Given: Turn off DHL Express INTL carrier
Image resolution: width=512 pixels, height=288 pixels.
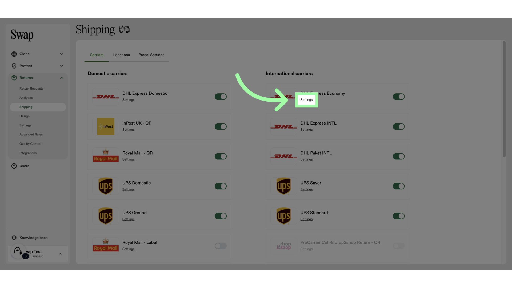Looking at the screenshot, I should tap(399, 126).
